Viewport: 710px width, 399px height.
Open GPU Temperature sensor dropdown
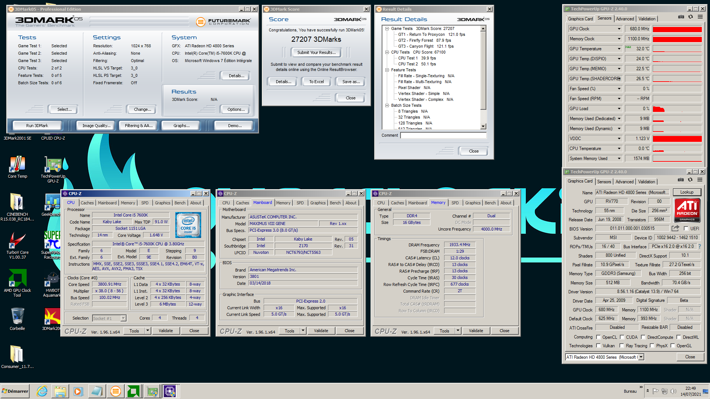[619, 49]
